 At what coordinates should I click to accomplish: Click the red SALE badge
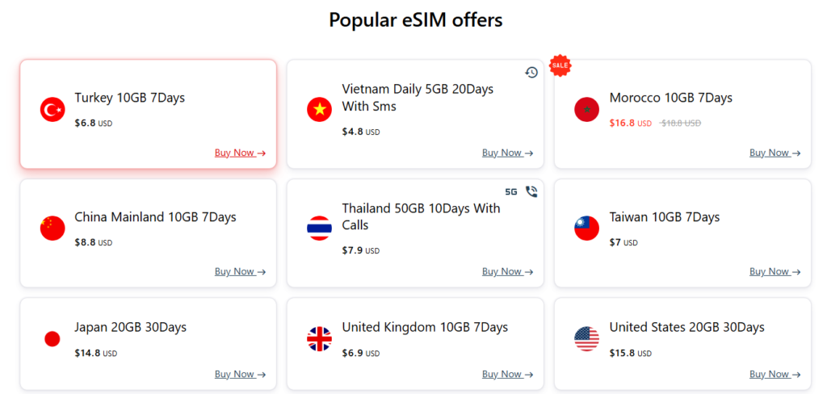click(x=560, y=65)
